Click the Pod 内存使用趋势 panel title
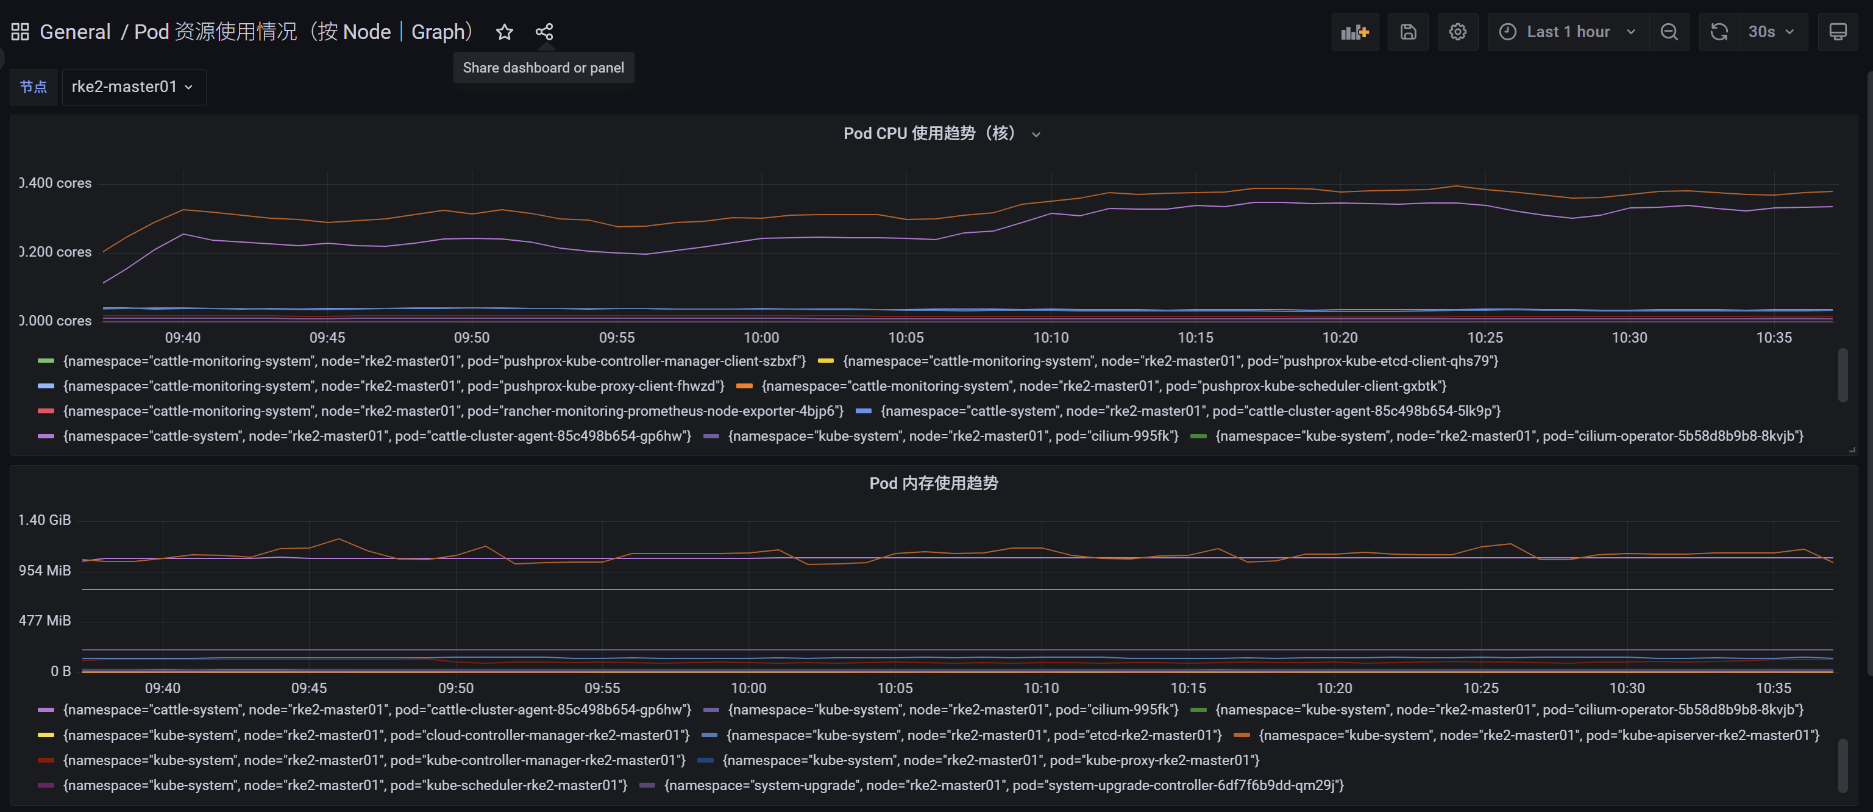1873x812 pixels. tap(934, 483)
